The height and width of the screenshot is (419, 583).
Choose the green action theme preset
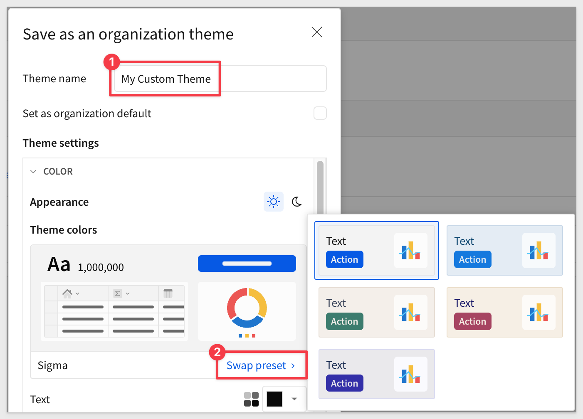point(376,312)
